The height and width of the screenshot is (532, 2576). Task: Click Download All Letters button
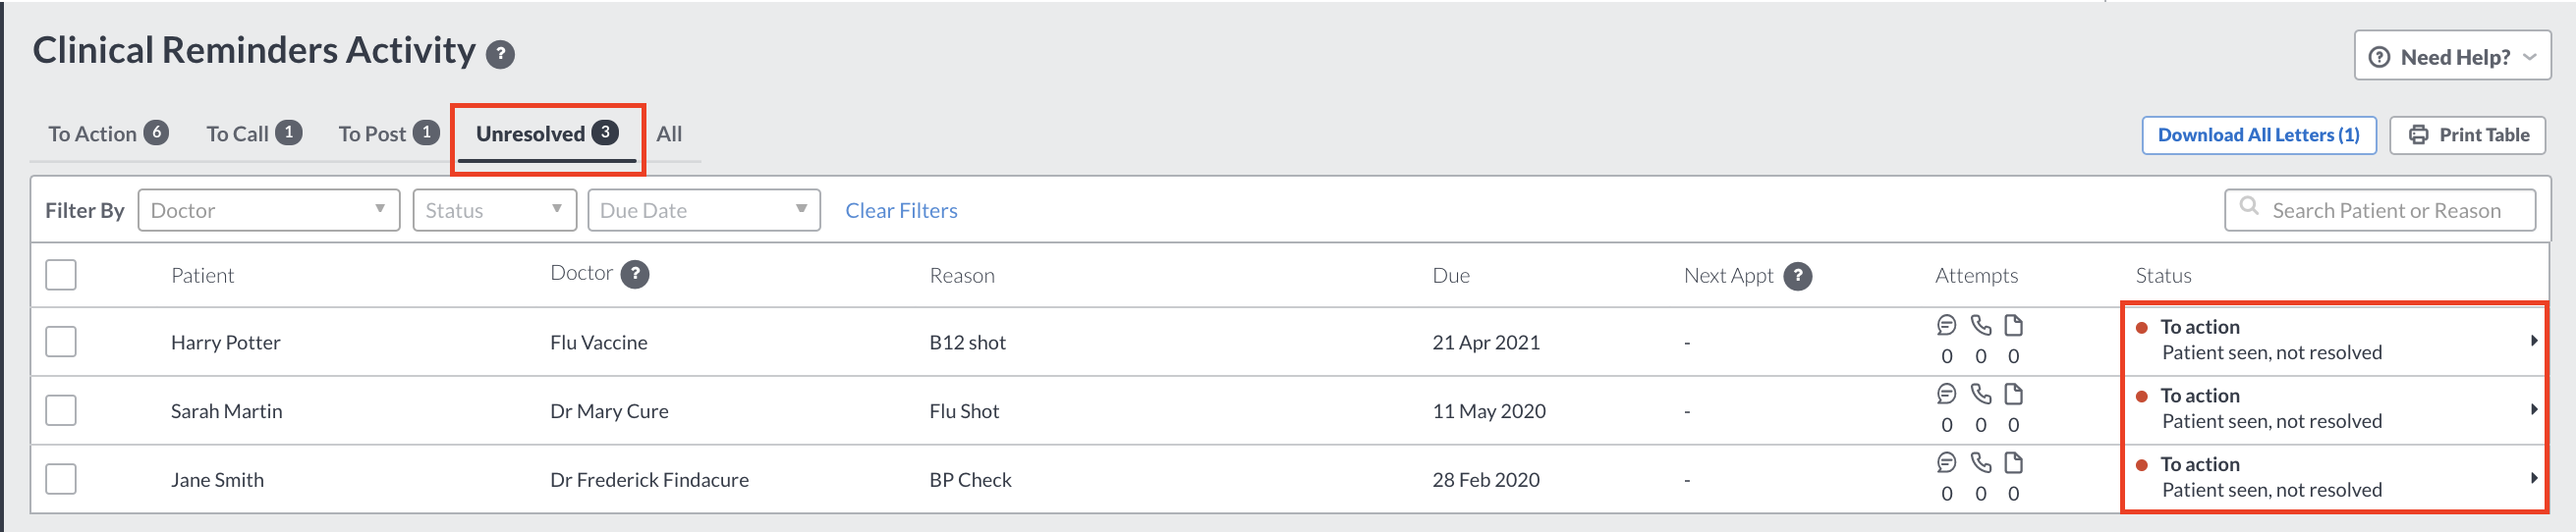click(x=2258, y=135)
